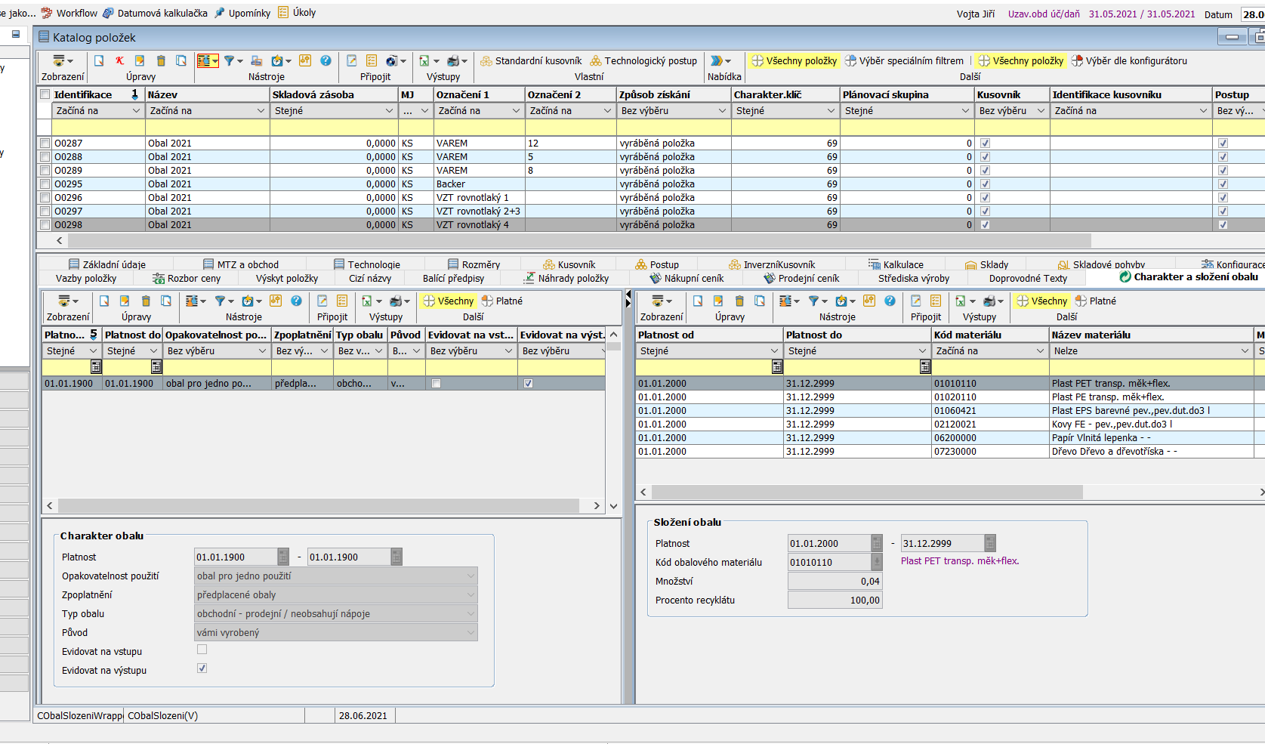Click the Množství input field

tap(835, 582)
